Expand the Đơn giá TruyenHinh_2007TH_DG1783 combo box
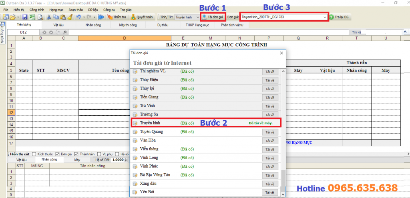Image resolution: width=410 pixels, height=198 pixels. click(324, 17)
